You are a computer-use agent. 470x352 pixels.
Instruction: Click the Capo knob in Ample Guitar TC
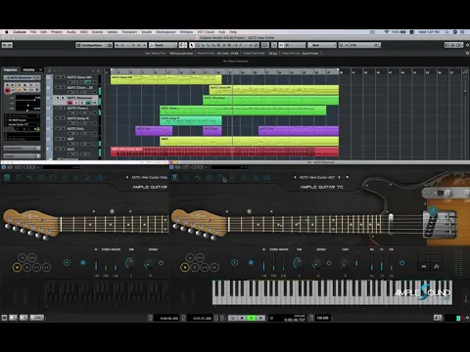click(345, 263)
